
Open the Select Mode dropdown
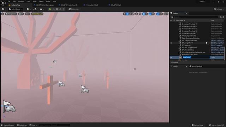[15, 9]
